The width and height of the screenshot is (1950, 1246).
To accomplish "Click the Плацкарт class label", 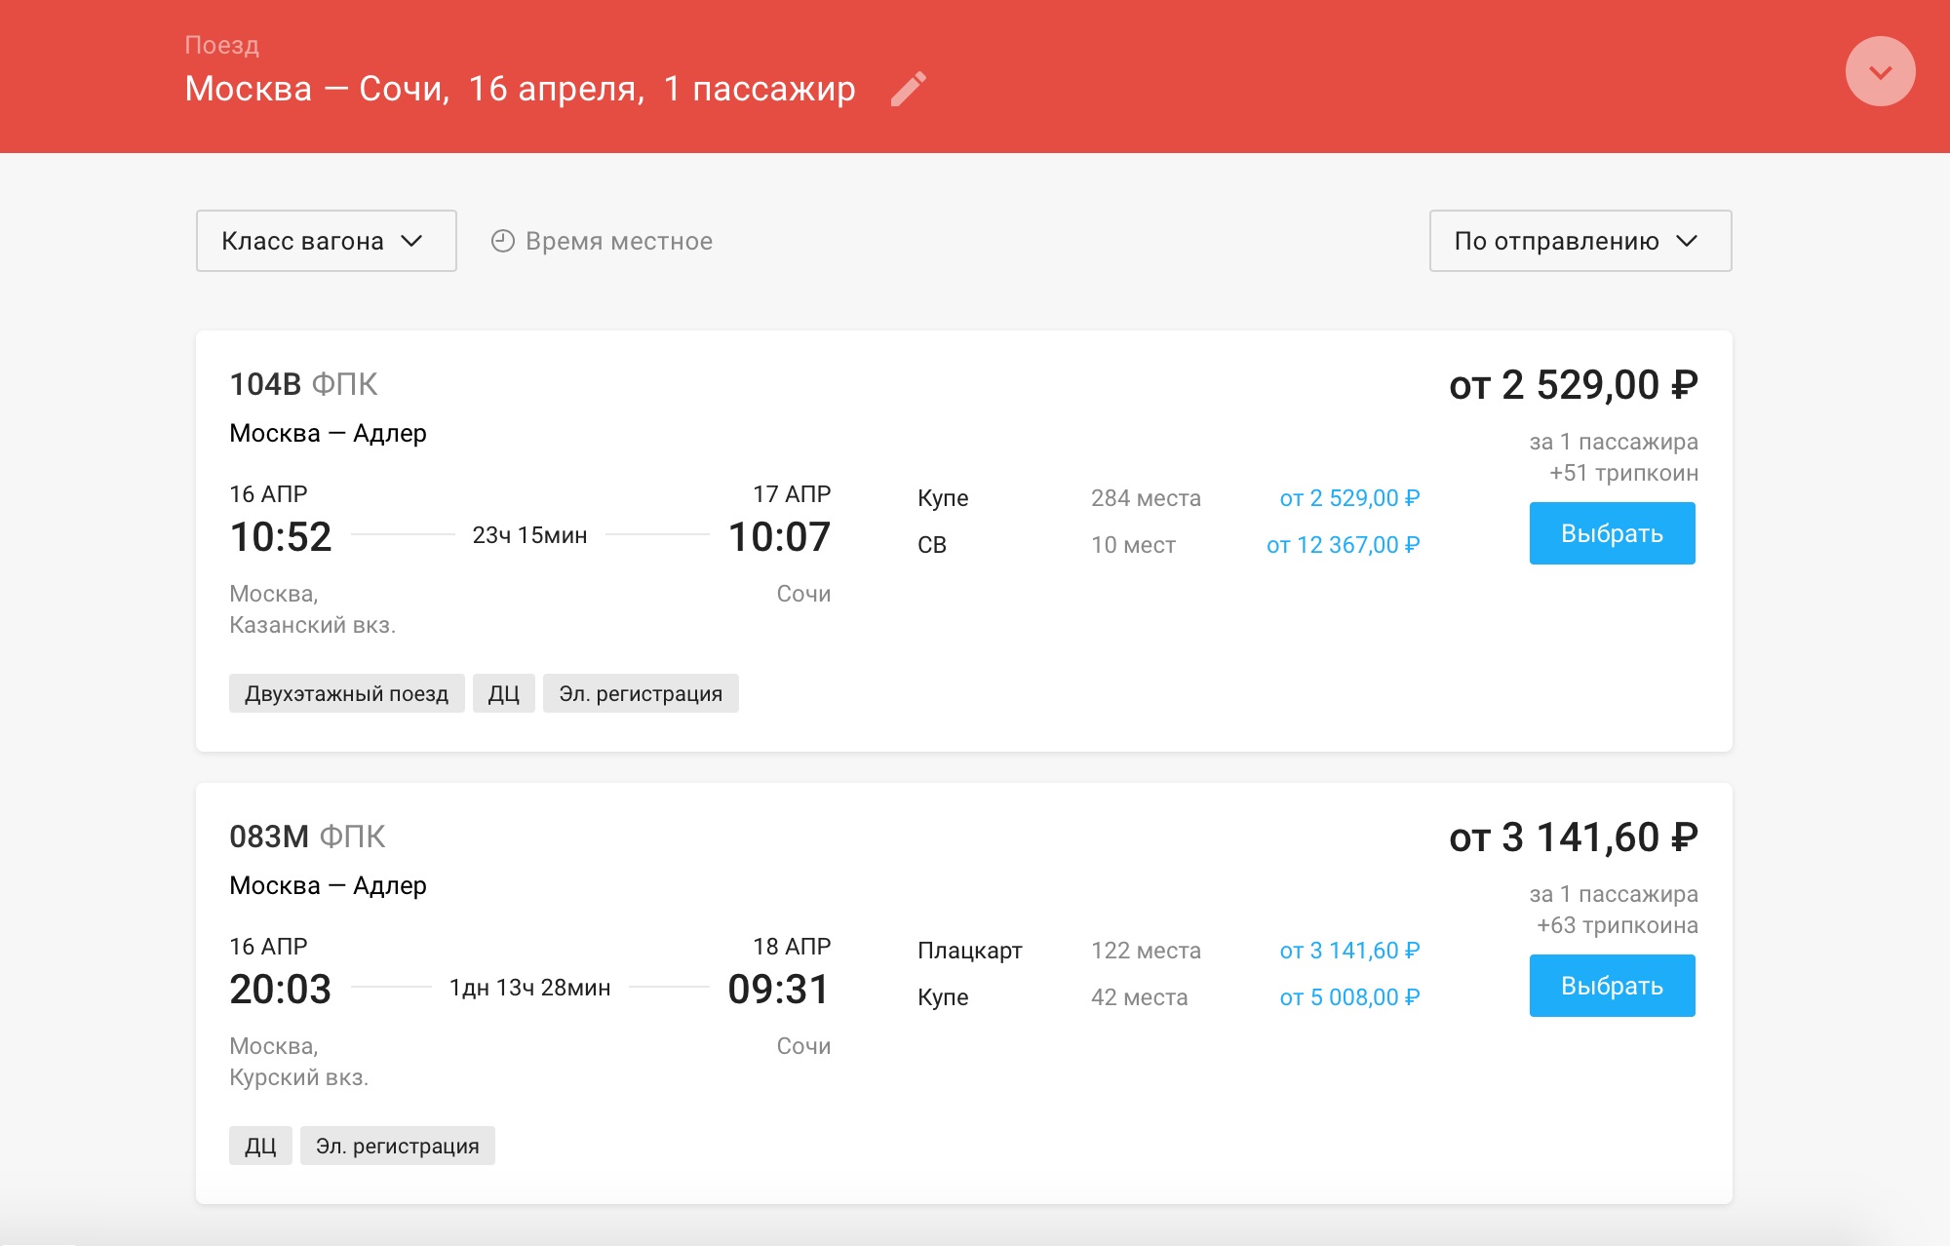I will point(969,951).
